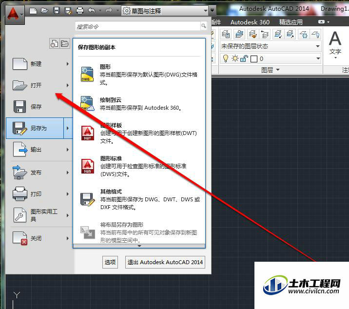Select 打印 in the application menu
The height and width of the screenshot is (309, 349).
pos(39,194)
